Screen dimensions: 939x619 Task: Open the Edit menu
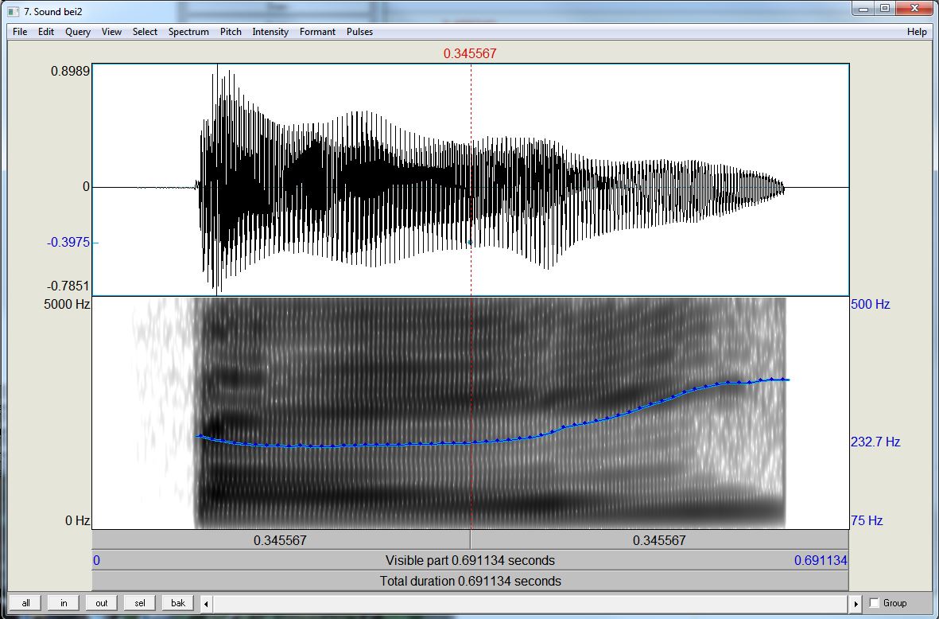click(46, 32)
